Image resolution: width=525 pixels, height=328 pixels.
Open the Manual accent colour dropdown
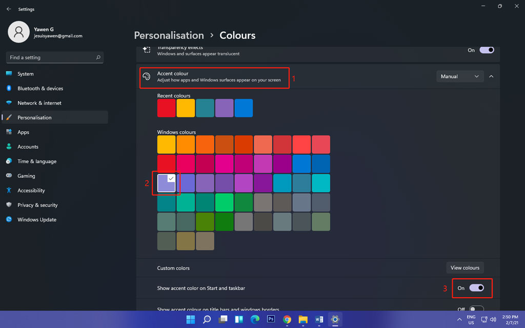coord(460,76)
